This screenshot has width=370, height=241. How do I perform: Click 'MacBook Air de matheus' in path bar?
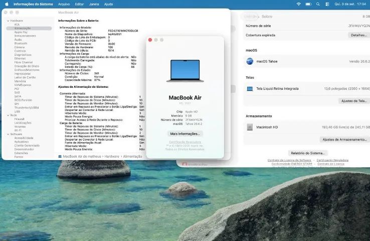pyautogui.click(x=82, y=157)
